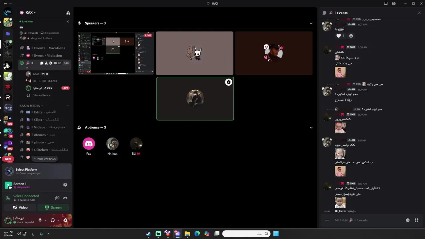Go back with title bar arrow

coord(5,3)
